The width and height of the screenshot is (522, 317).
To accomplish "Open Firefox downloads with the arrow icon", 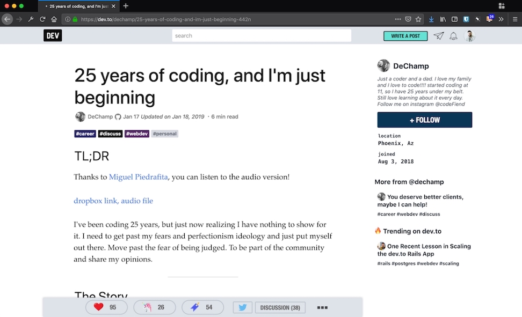I will (431, 19).
